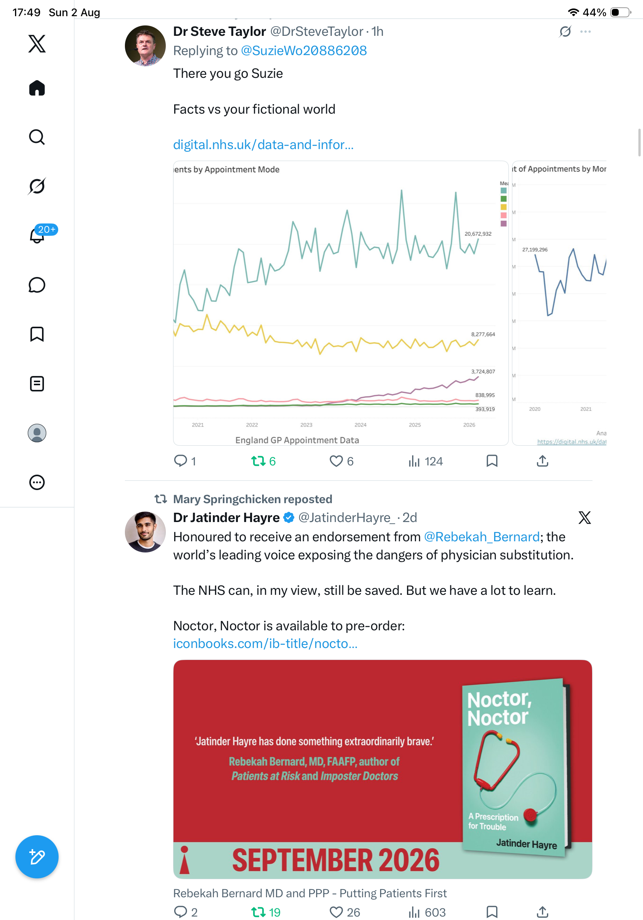Click the teal legend swatch in the chart

click(503, 191)
